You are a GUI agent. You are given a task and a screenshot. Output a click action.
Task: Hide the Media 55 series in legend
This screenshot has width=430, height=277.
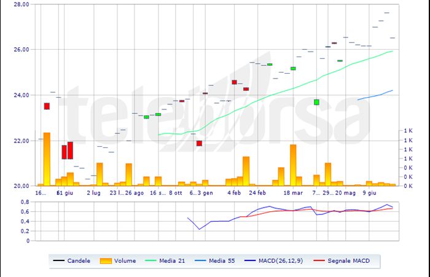[x=215, y=260]
